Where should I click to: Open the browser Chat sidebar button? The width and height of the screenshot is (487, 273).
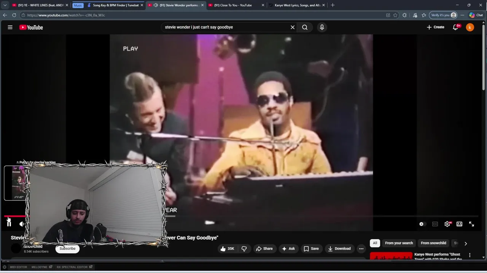pos(476,15)
